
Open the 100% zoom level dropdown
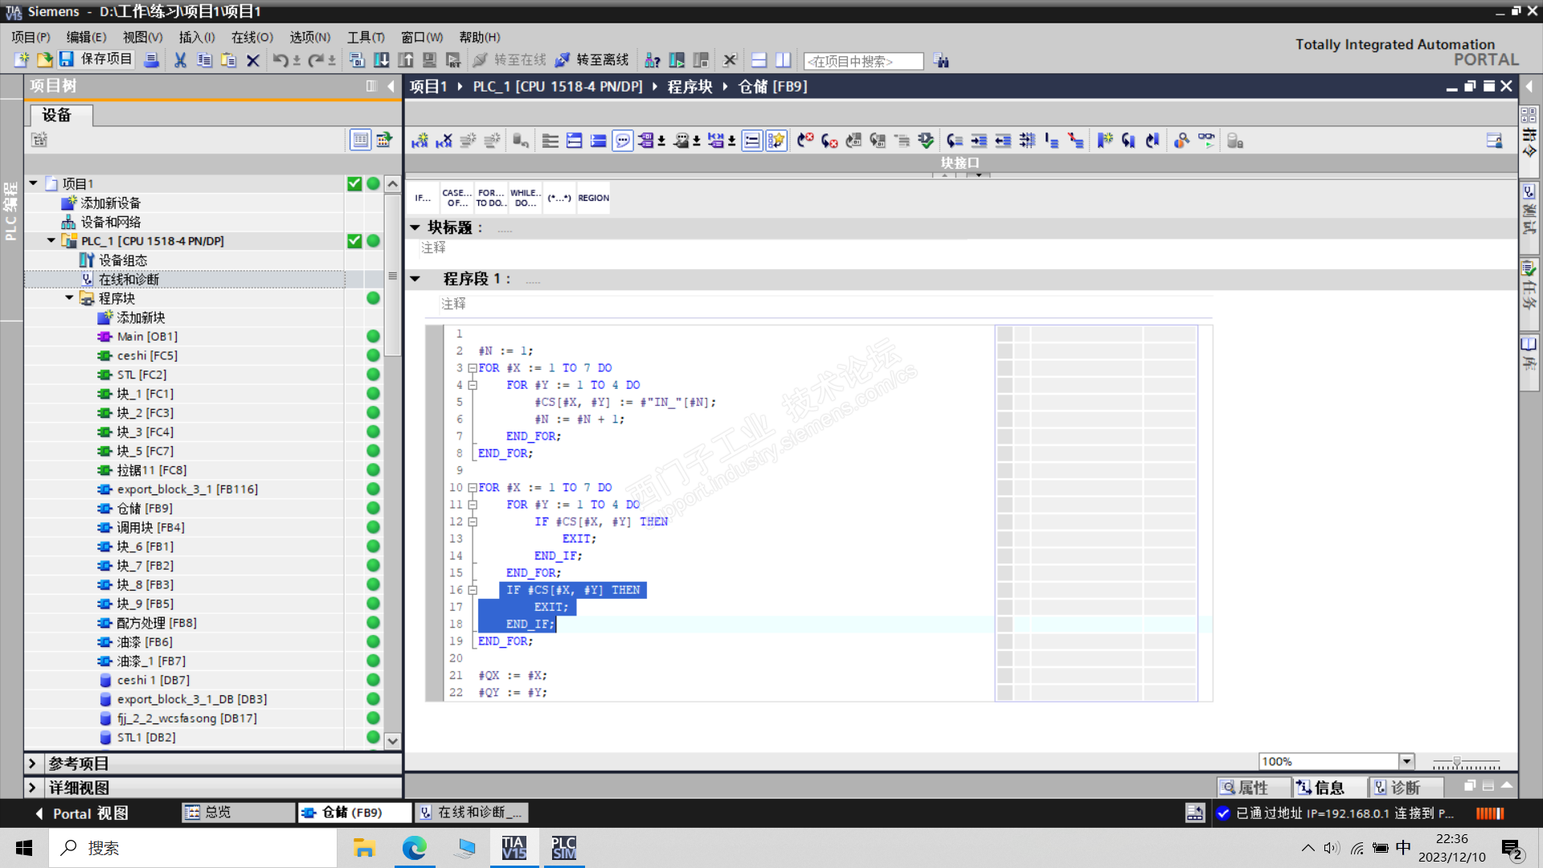tap(1406, 761)
